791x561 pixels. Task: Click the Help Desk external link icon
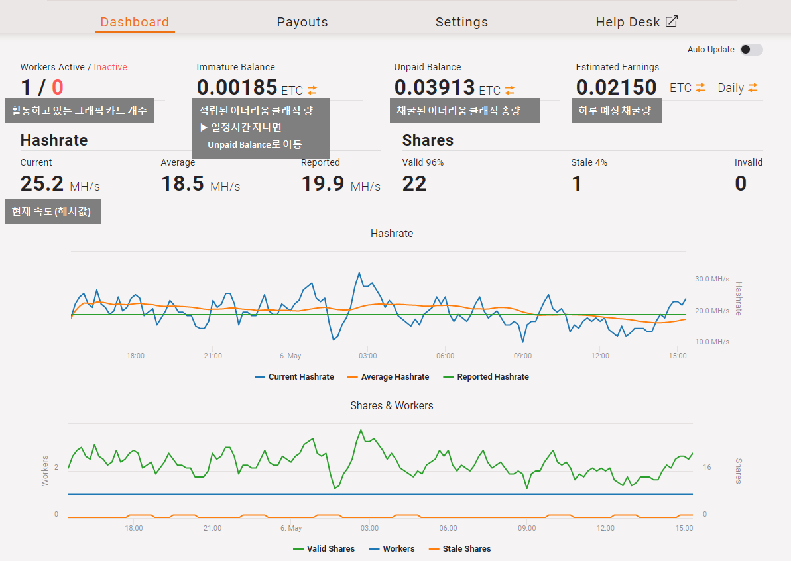[x=672, y=21]
